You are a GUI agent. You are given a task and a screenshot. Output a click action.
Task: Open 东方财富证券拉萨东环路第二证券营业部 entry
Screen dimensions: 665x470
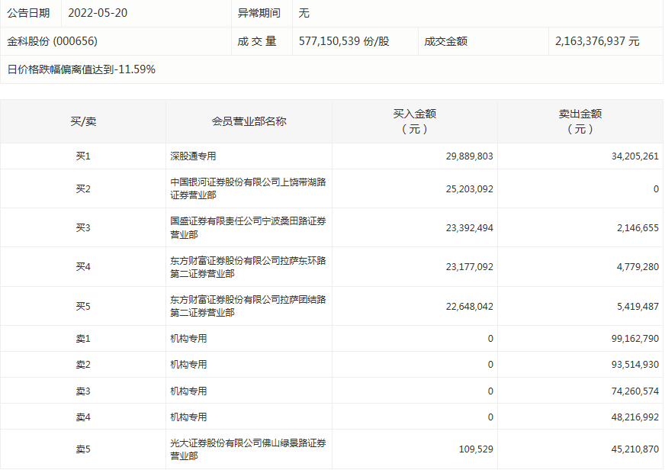[248, 266]
